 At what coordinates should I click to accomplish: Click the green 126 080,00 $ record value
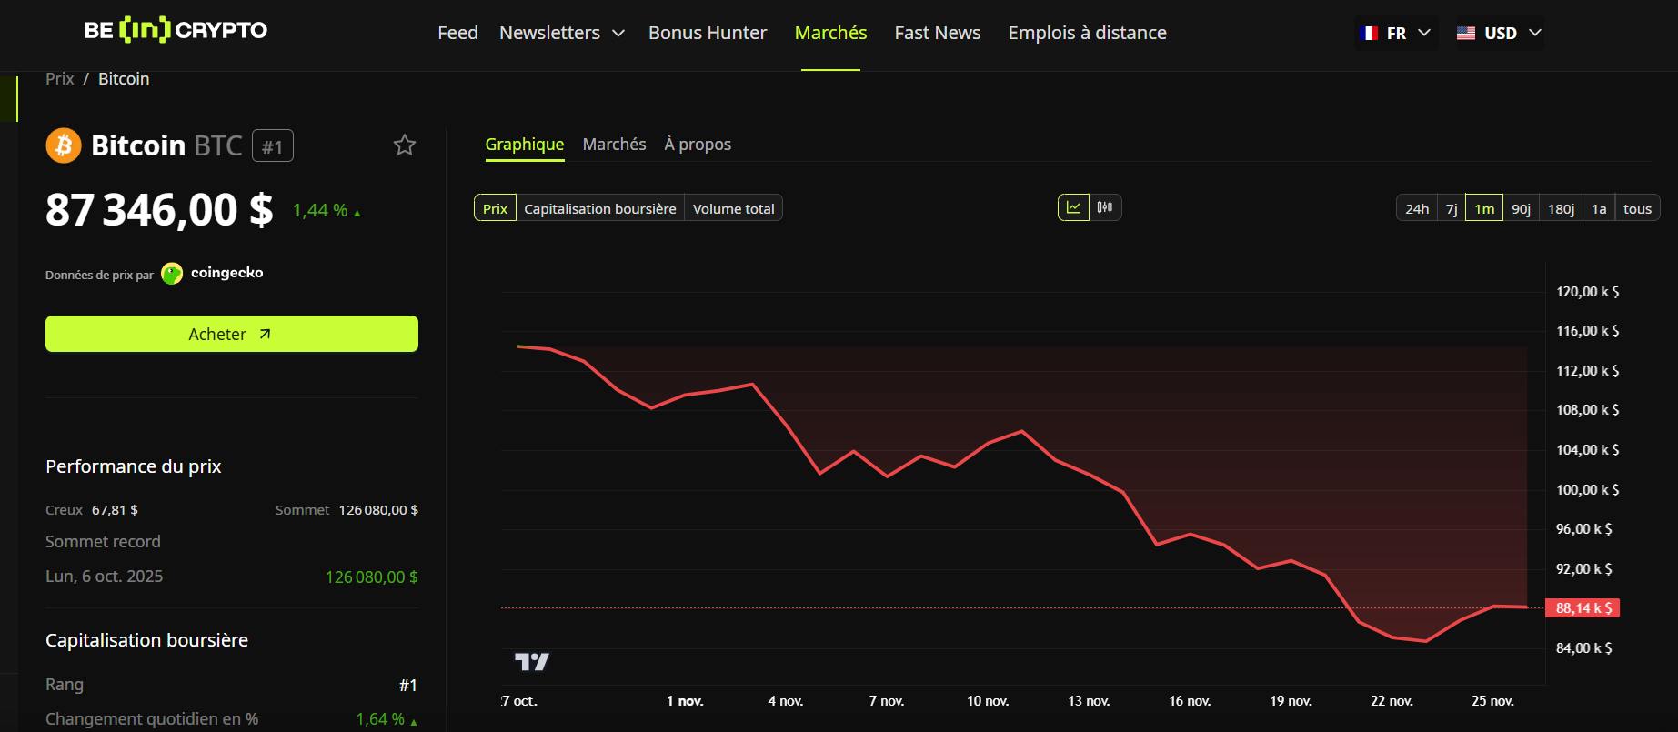click(372, 577)
